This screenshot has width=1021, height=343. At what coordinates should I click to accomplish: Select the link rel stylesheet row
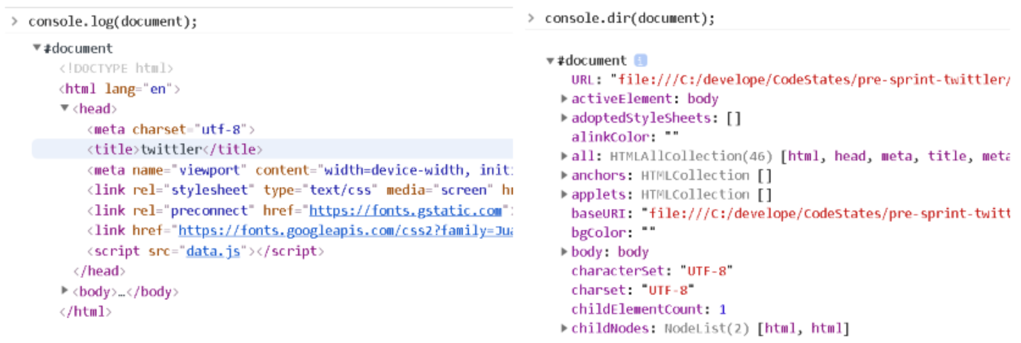[x=300, y=190]
